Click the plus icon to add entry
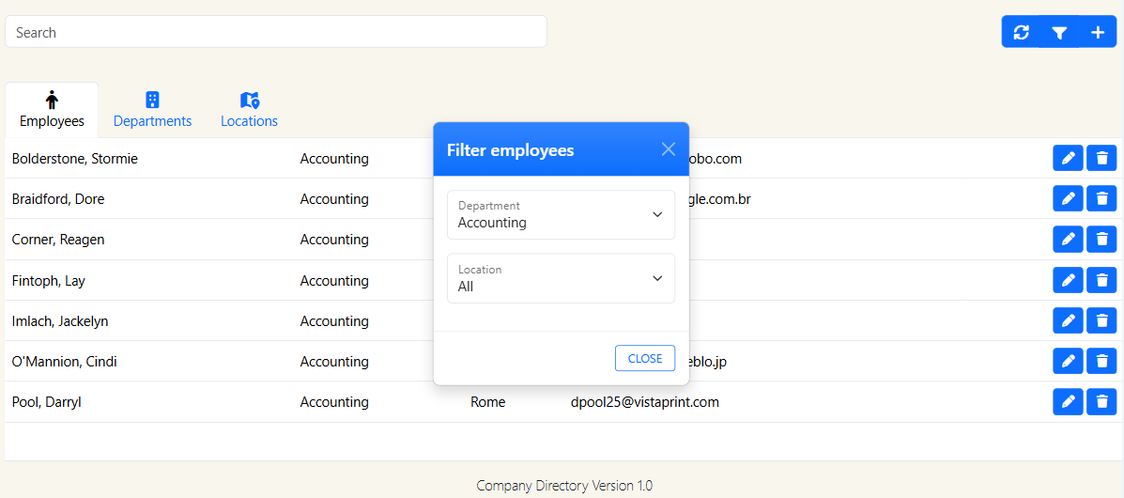Screen dimensions: 1124x498 point(1098,32)
